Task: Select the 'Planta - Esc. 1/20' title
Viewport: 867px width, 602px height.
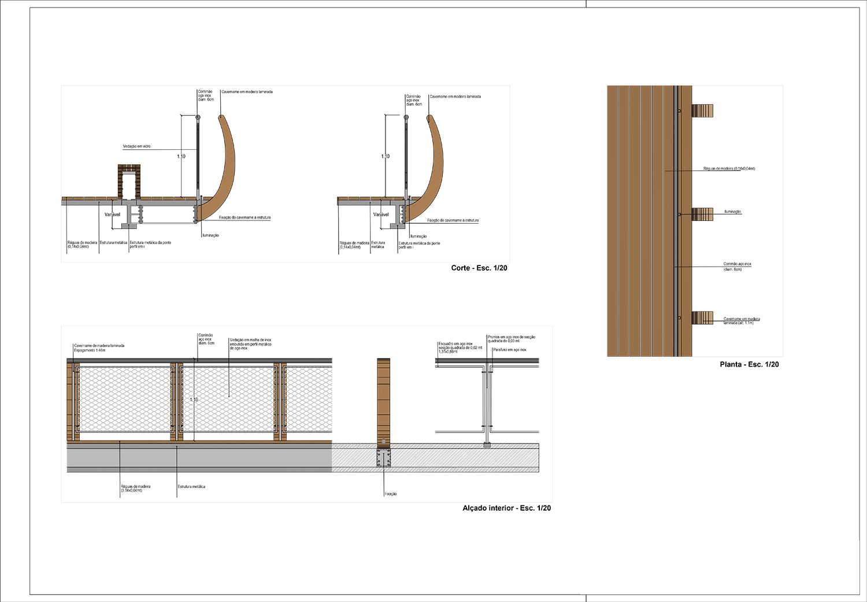Action: point(749,364)
